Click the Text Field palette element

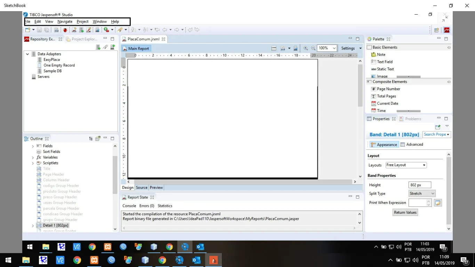coord(385,62)
